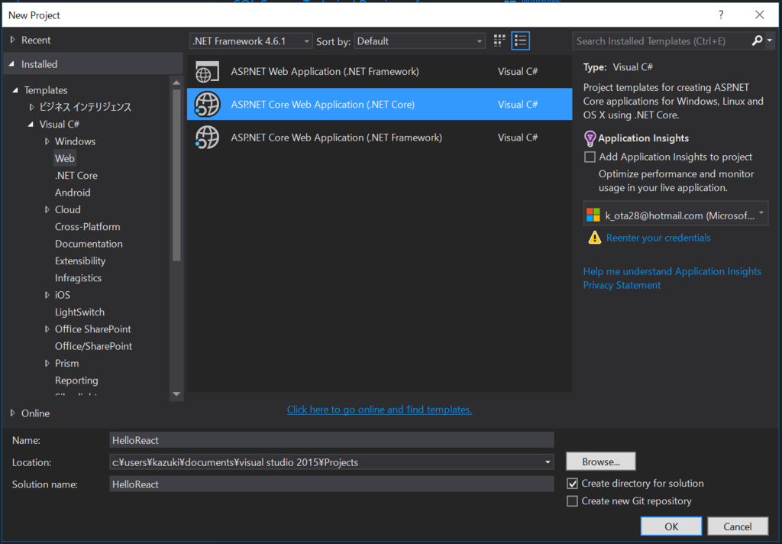This screenshot has height=544, width=782.
Task: Select the Web category under Visual C#
Action: tap(65, 158)
